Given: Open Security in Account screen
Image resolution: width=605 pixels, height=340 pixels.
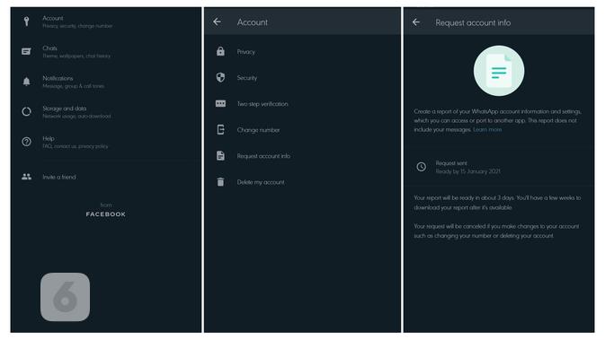Looking at the screenshot, I should pos(302,78).
